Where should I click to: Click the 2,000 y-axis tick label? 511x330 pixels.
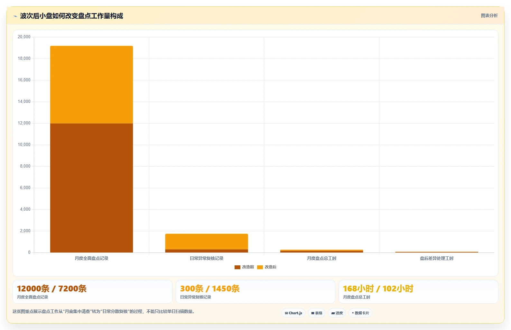[x=25, y=231]
